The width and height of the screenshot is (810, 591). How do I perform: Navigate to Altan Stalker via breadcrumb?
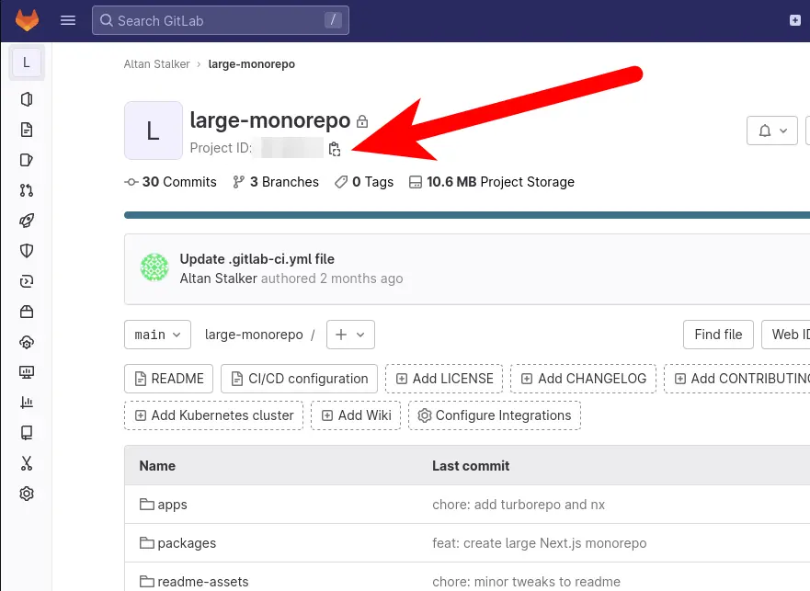(156, 63)
